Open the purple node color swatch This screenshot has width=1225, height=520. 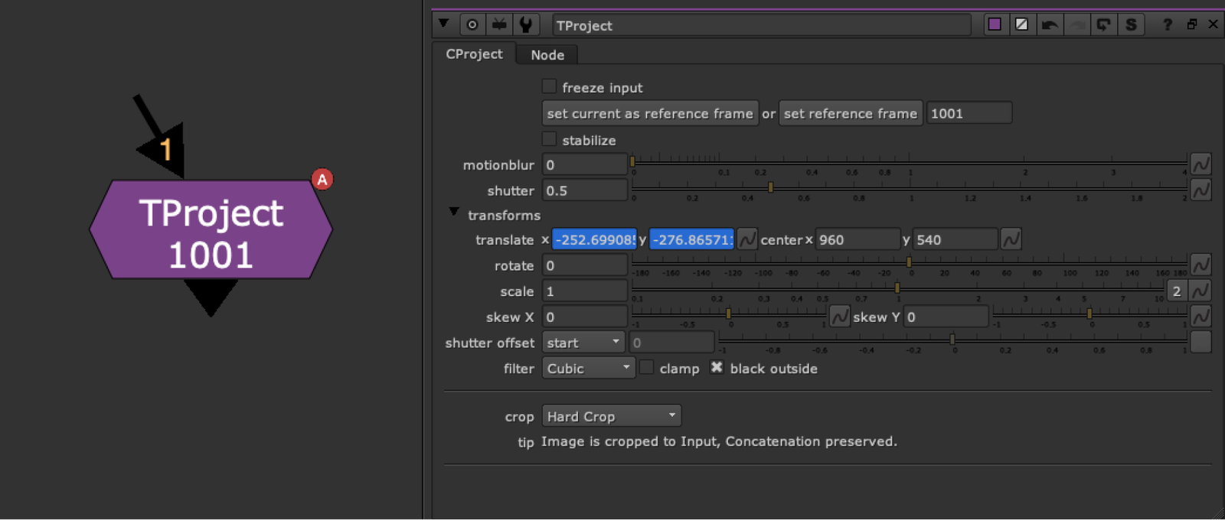coord(995,24)
